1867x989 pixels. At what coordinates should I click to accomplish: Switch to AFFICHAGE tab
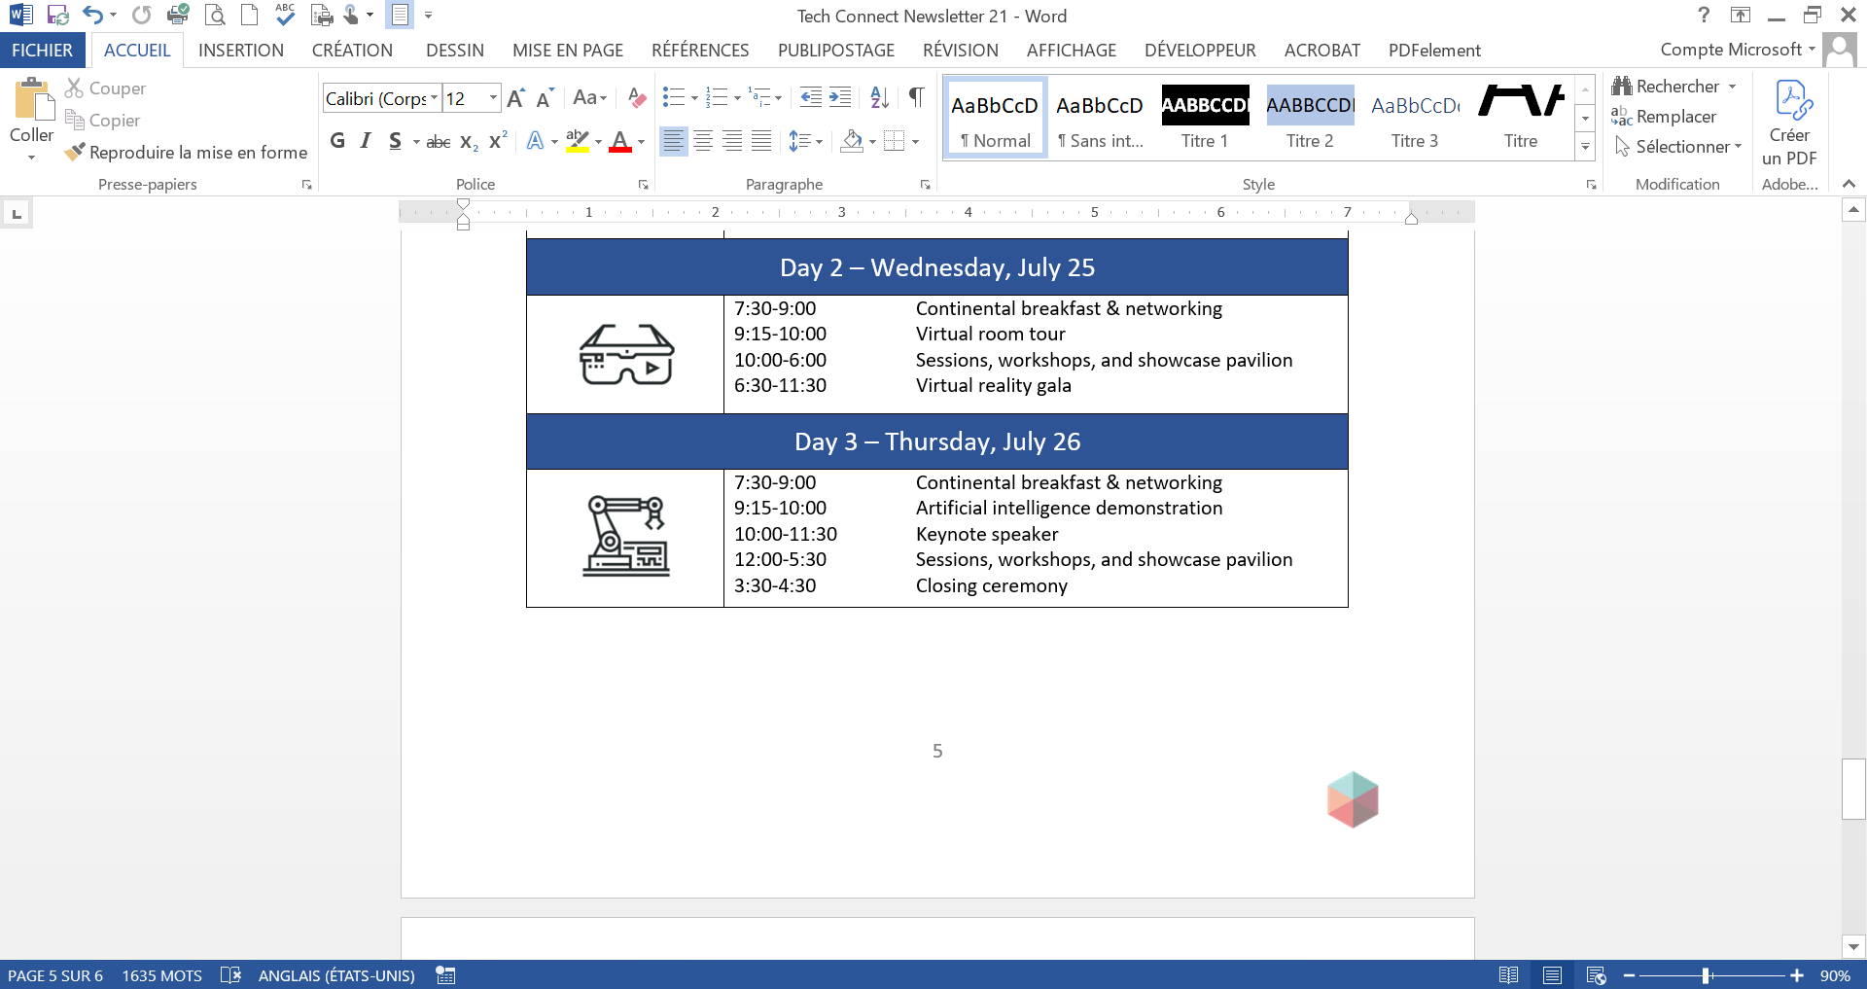pos(1072,50)
